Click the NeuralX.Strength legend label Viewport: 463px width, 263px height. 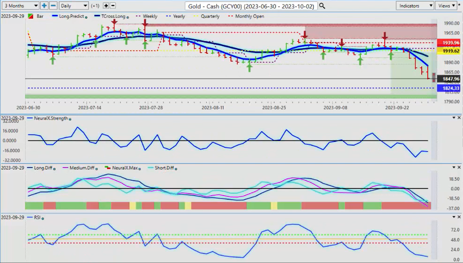coord(51,118)
